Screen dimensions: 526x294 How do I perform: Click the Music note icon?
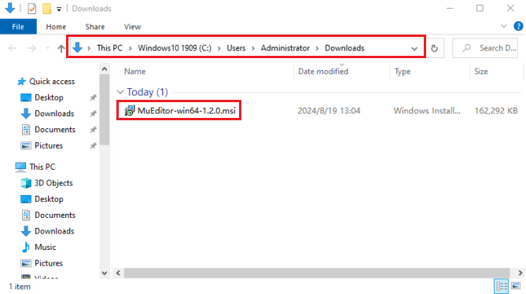tap(25, 248)
